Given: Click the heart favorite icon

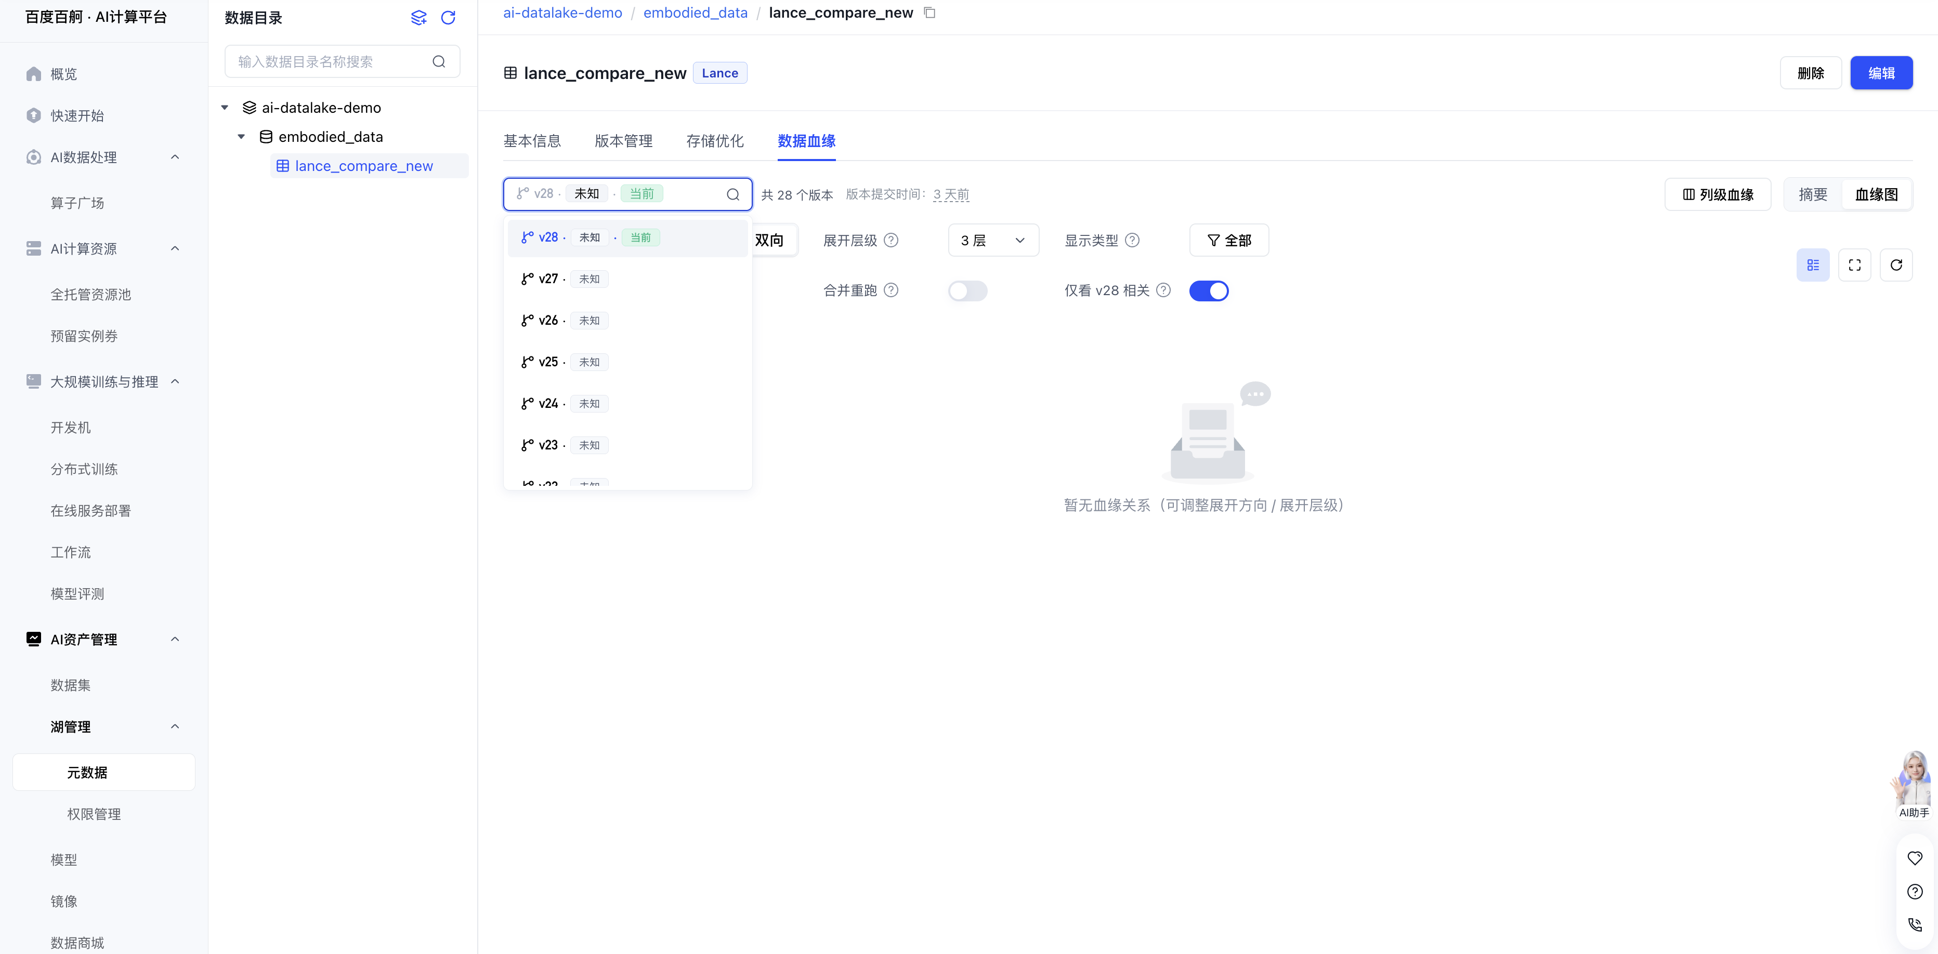Looking at the screenshot, I should 1915,858.
